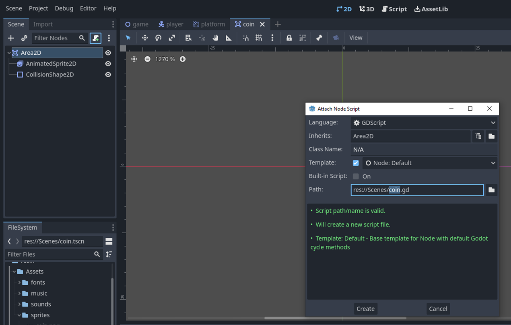Expand the sounds folder
Screen dimensions: 511x325
pos(19,304)
